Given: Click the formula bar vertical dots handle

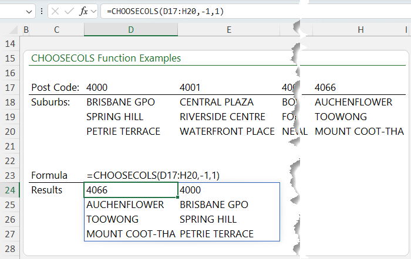Looking at the screenshot, I should pos(42,11).
